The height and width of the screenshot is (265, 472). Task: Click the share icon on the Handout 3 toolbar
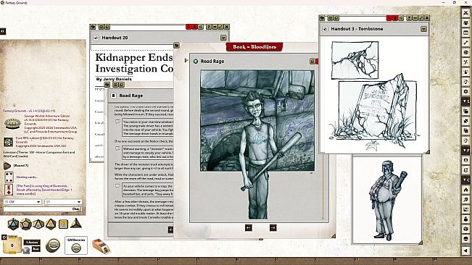pyautogui.click(x=401, y=18)
